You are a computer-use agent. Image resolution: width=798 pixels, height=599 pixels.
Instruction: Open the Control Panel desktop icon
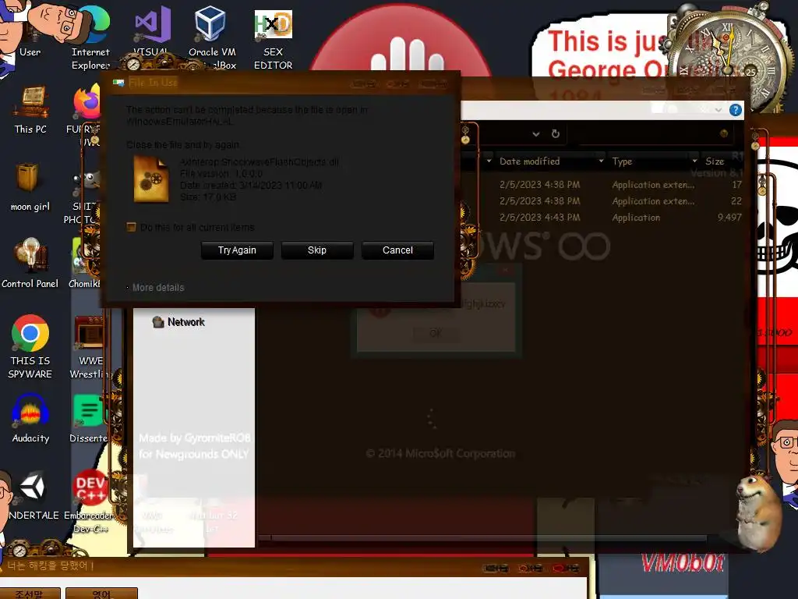pos(30,264)
